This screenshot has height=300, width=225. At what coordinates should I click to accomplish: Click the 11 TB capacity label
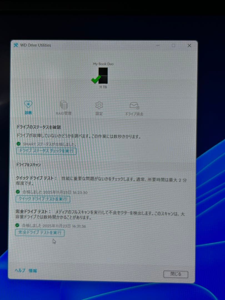103,87
